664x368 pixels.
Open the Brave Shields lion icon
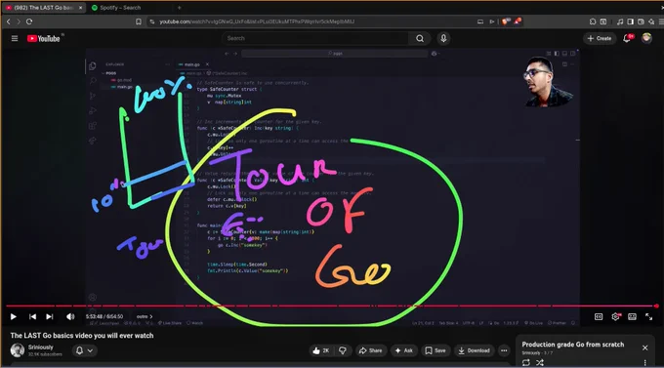505,21
